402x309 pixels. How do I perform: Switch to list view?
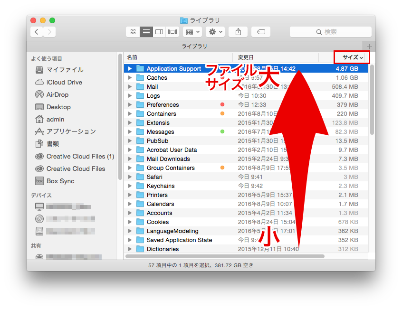click(146, 32)
